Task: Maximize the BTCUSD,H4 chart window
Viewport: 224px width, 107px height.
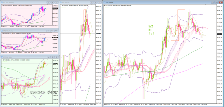Action: click(x=96, y=3)
